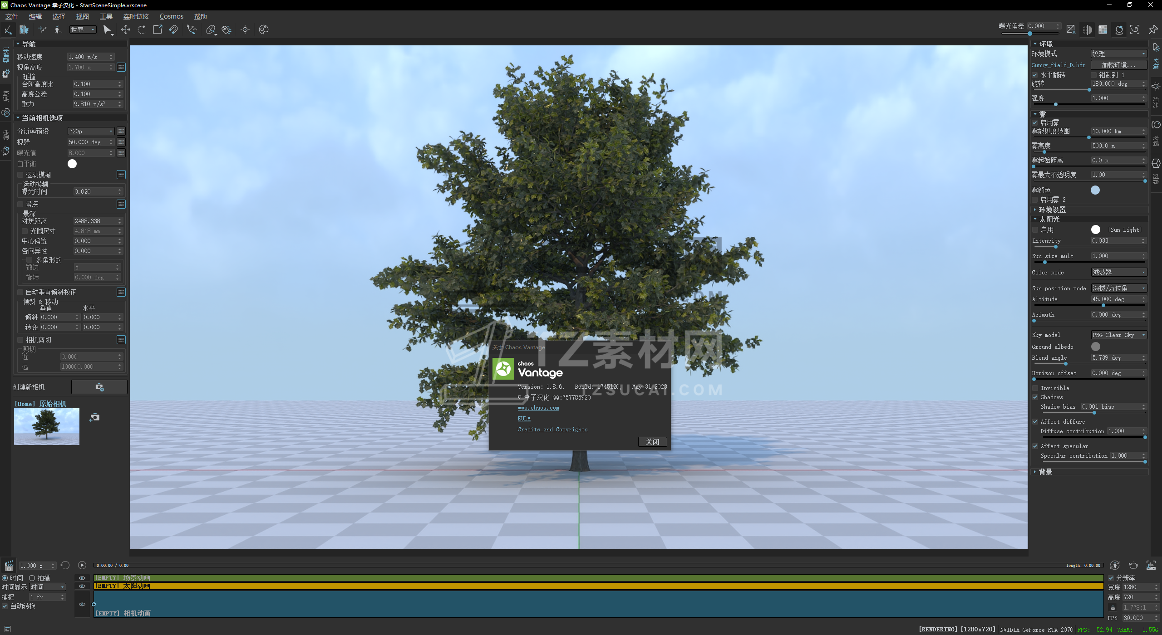Click the magnet snapping icon
This screenshot has height=635, width=1162.
pyautogui.click(x=173, y=29)
